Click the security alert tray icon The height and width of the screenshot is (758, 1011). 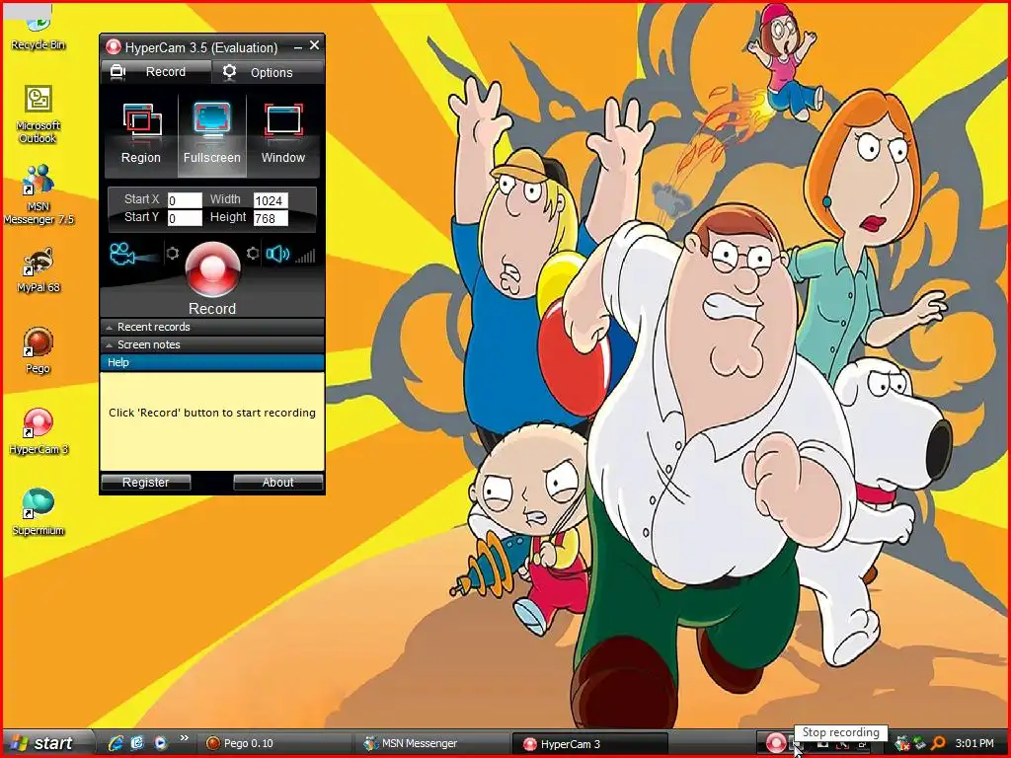(x=902, y=744)
